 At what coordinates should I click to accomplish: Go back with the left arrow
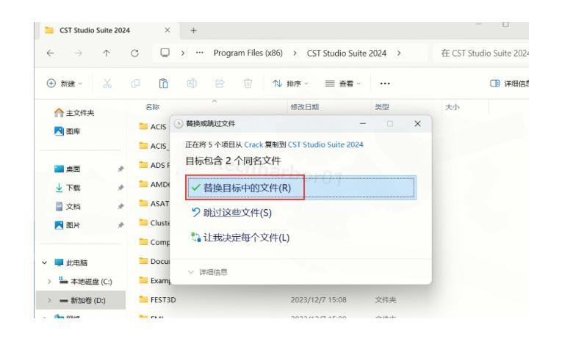pos(50,54)
